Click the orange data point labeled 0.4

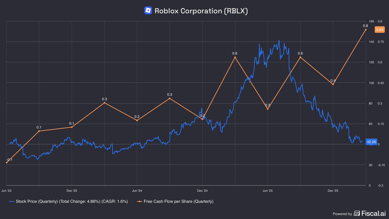333,84
